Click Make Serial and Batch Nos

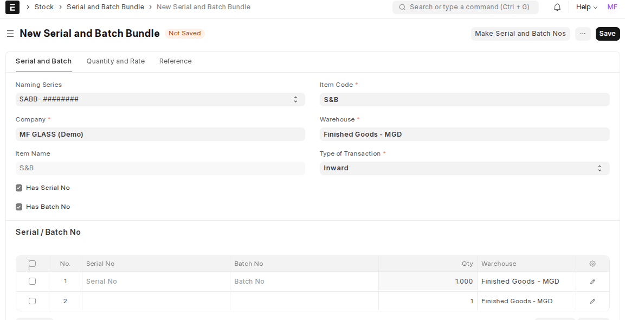pos(520,34)
